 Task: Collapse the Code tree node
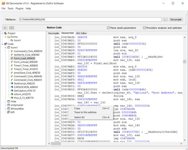tap(2, 44)
